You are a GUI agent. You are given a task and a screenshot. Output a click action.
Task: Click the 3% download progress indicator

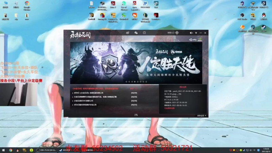(136, 115)
